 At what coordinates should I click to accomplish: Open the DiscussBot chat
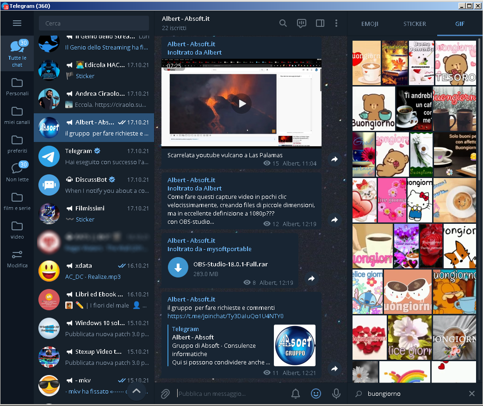94,185
